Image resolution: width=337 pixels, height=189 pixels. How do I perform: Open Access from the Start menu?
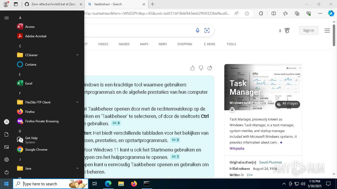click(x=48, y=27)
